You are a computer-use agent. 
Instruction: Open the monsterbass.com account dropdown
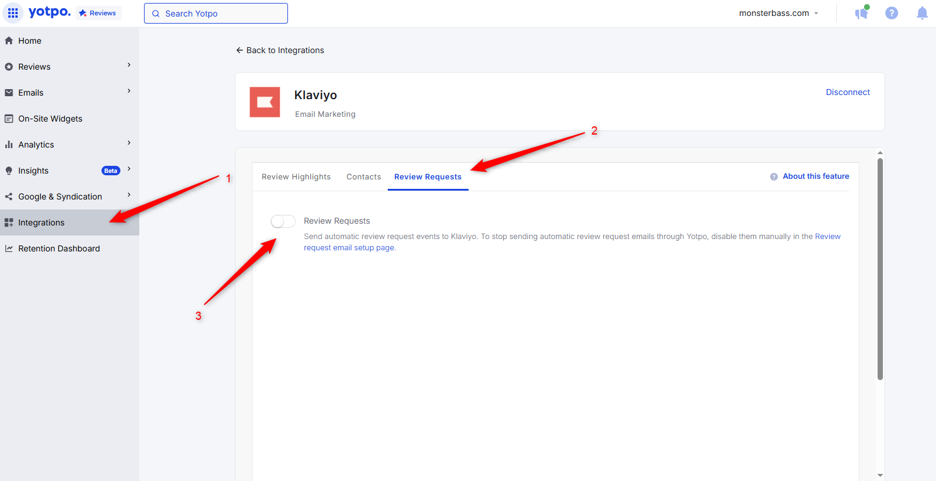pyautogui.click(x=778, y=13)
